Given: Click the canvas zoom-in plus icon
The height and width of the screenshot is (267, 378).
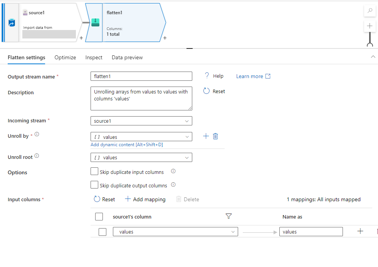Looking at the screenshot, I should pyautogui.click(x=370, y=26).
